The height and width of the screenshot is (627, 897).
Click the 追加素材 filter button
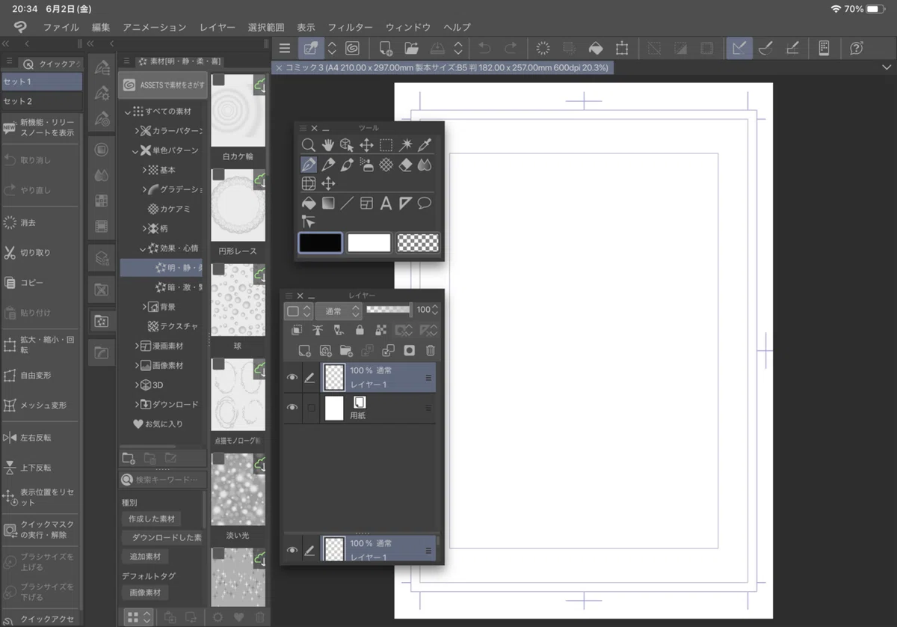pos(146,557)
